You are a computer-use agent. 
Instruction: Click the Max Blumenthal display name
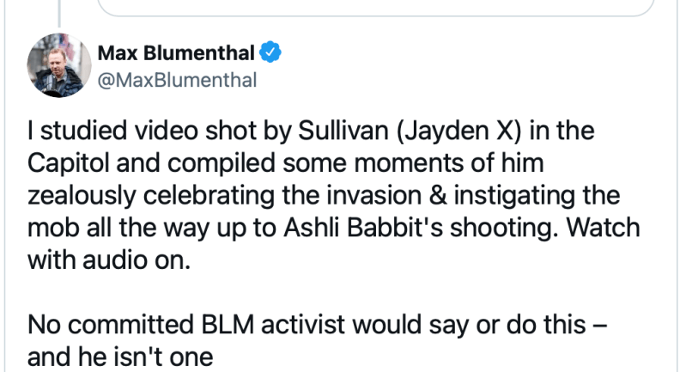point(176,54)
